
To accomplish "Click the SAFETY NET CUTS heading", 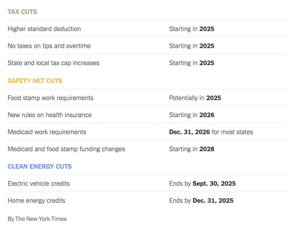I will (35, 81).
